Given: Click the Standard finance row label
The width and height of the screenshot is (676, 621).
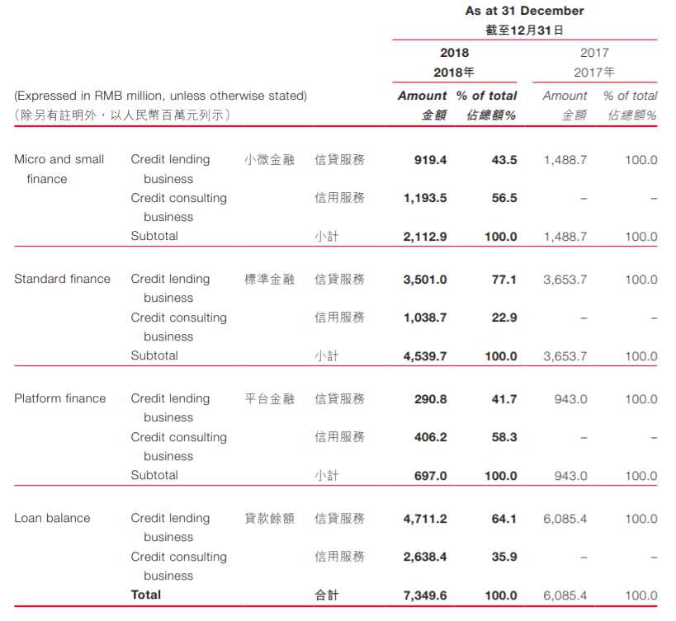Looking at the screenshot, I should pos(62,279).
